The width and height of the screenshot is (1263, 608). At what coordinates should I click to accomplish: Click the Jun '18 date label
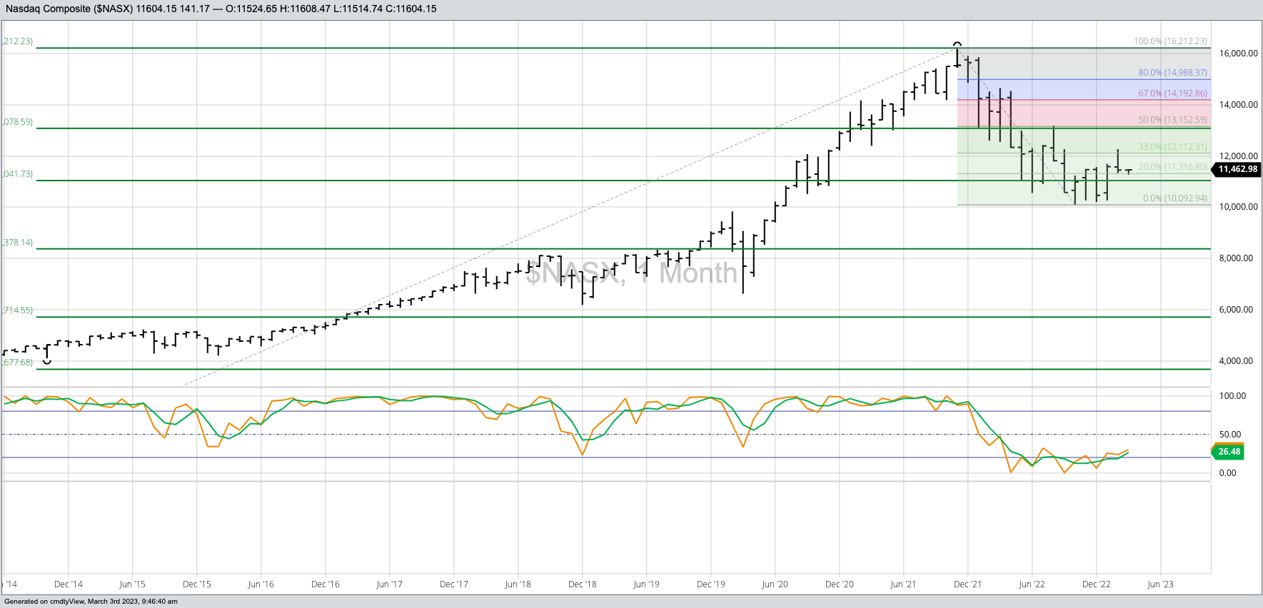[x=518, y=584]
